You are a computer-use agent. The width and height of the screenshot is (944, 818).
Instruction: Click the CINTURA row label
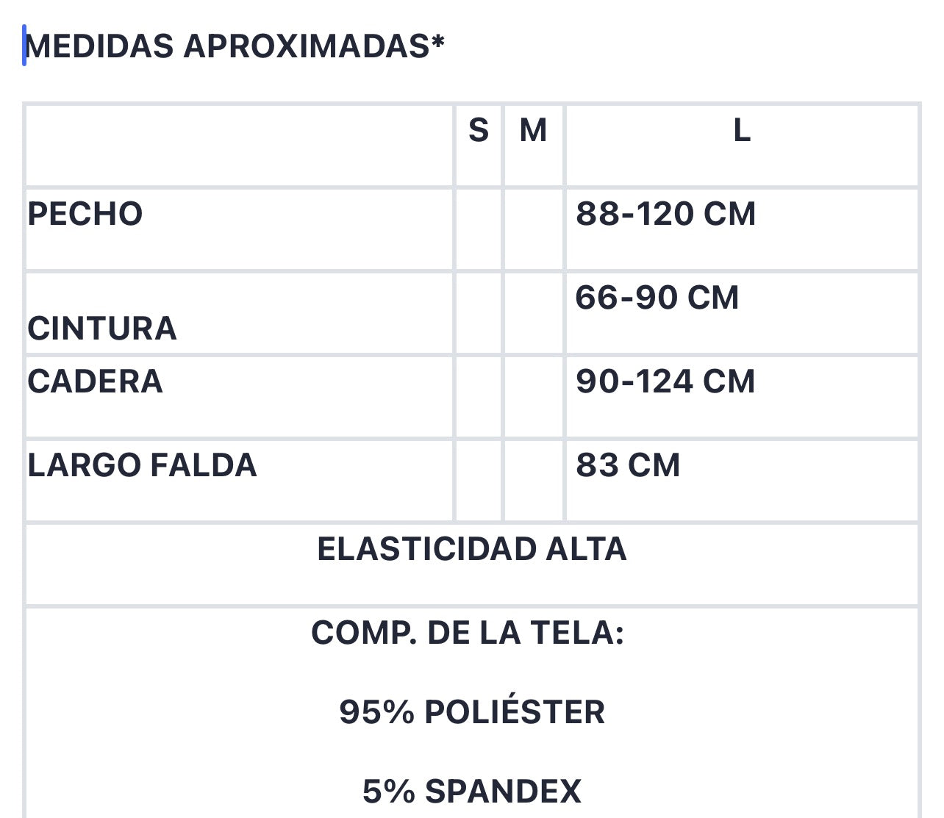pyautogui.click(x=102, y=329)
